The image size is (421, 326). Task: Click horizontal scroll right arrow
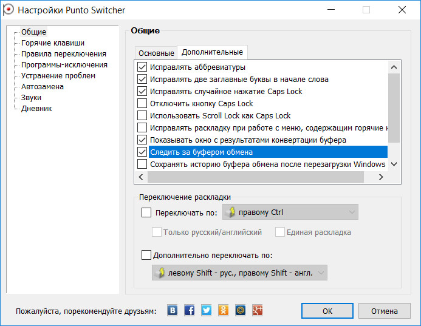click(381, 177)
